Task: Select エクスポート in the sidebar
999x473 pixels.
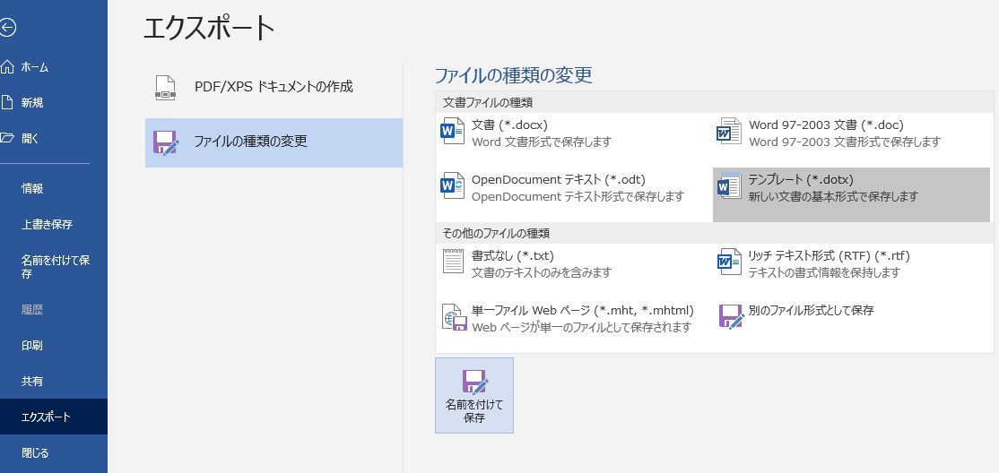Action: click(x=54, y=417)
